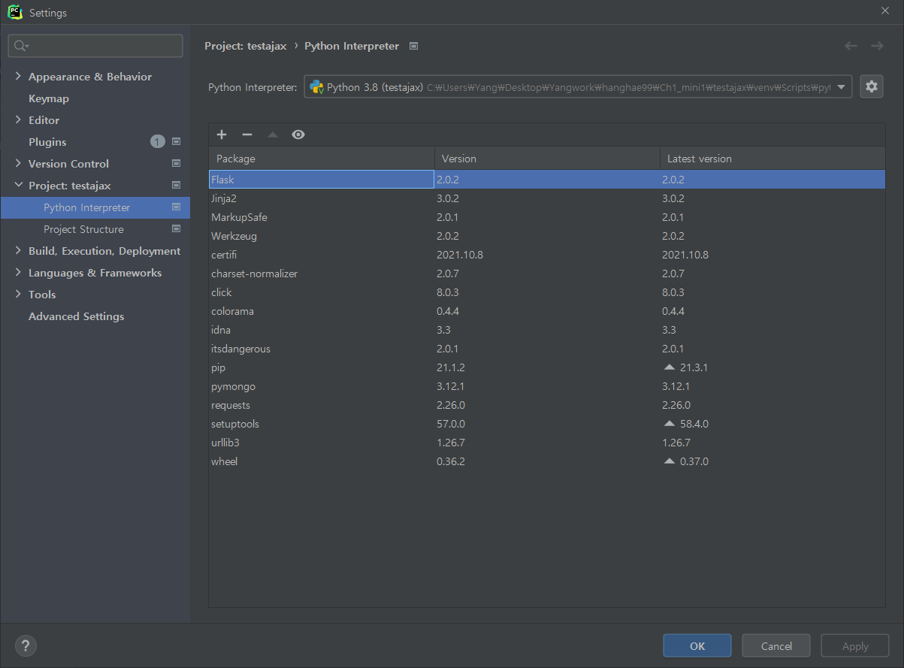The height and width of the screenshot is (668, 904).
Task: Expand the Editor section
Action: pos(18,119)
